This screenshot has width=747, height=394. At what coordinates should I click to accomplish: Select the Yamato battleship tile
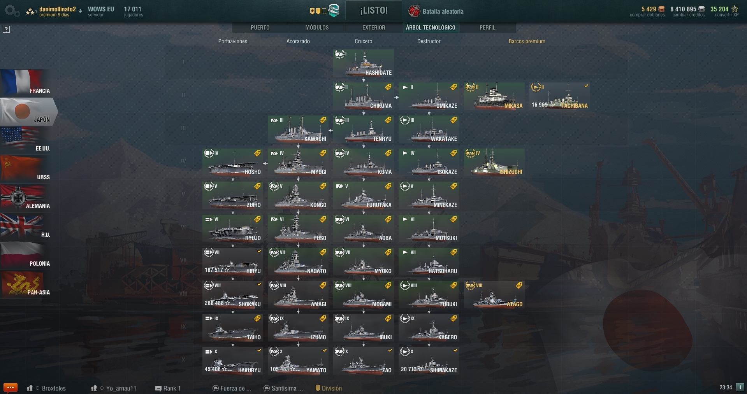[x=298, y=361]
